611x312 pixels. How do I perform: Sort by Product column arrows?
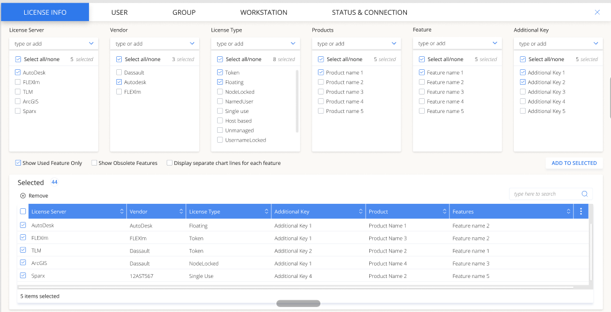pyautogui.click(x=445, y=211)
